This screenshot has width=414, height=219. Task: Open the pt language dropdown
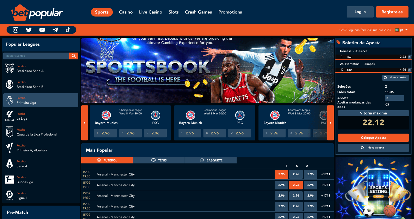[x=401, y=30]
